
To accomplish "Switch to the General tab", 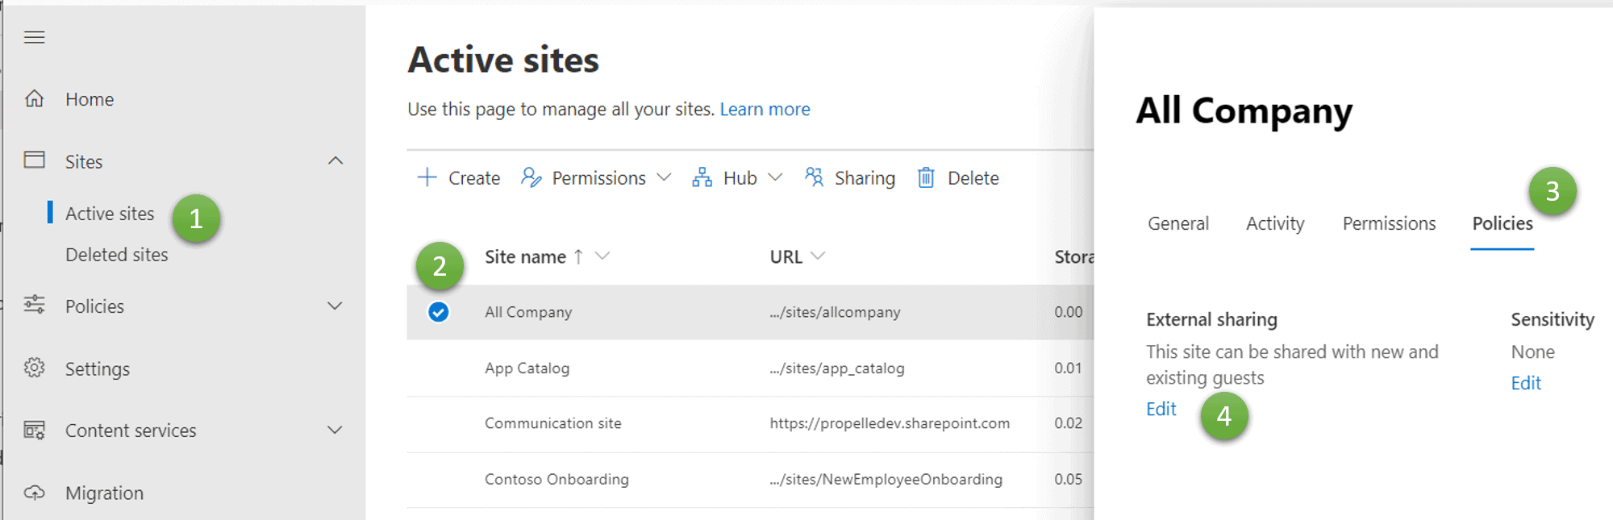I will click(x=1178, y=223).
